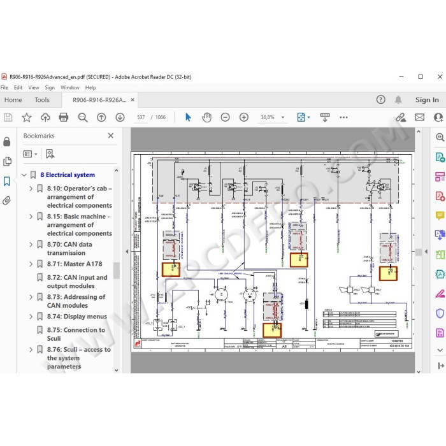Screen dimensions: 446x446
Task: Open page thumbnails panel icon
Action: pyautogui.click(x=7, y=161)
